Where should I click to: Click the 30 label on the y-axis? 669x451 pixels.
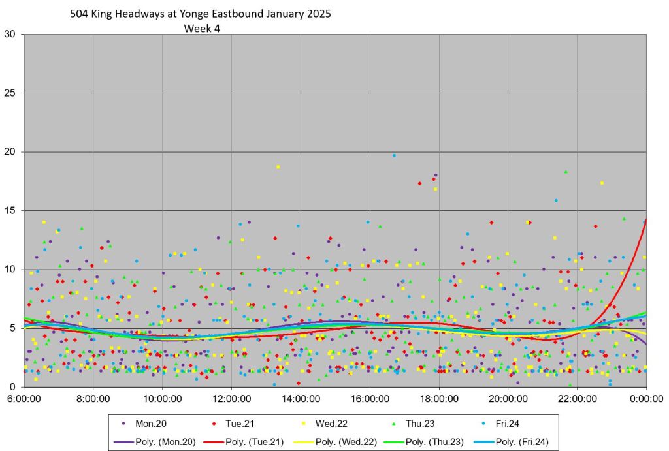(x=10, y=34)
